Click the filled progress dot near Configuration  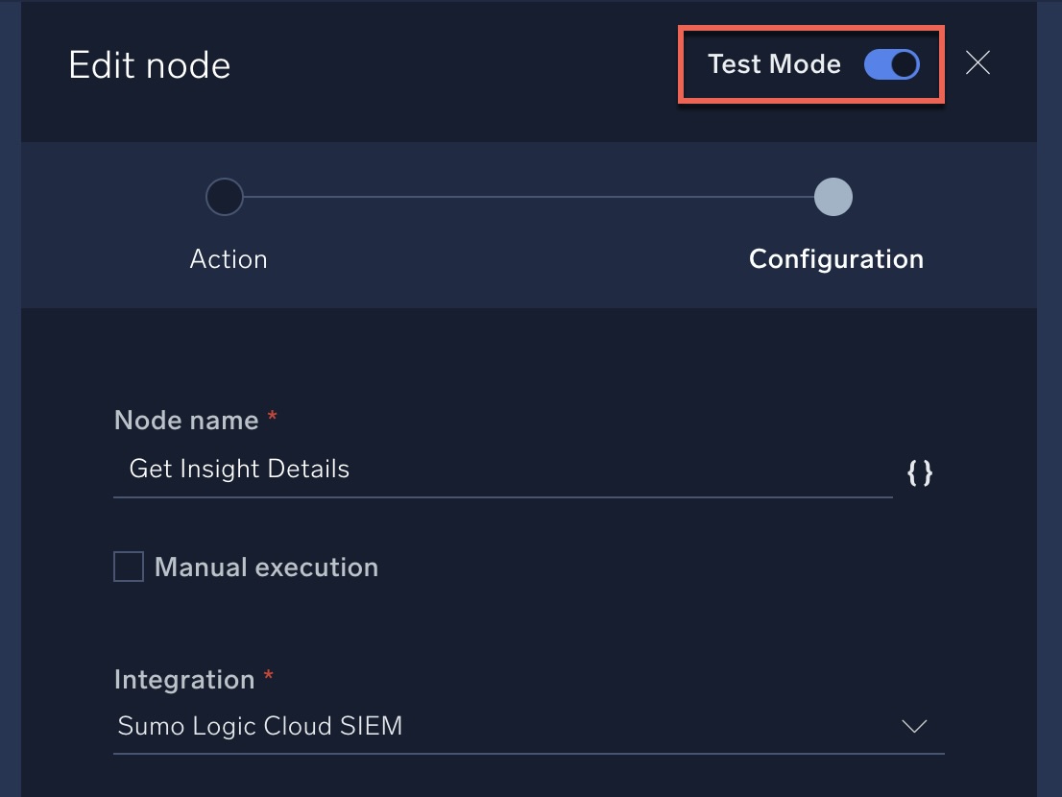pos(832,197)
